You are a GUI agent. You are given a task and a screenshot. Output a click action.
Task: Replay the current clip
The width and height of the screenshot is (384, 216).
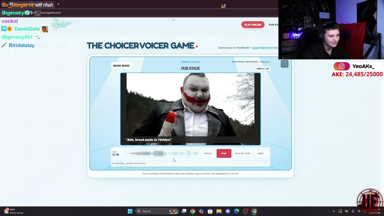pos(208,153)
